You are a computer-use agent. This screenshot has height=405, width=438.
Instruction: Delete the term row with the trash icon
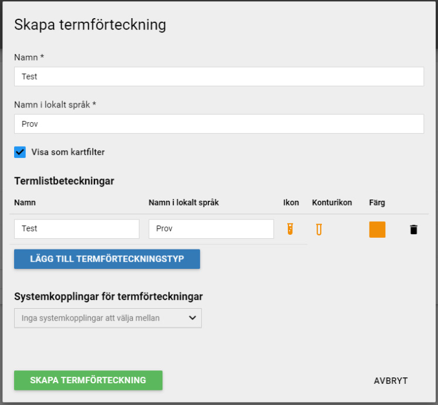414,230
